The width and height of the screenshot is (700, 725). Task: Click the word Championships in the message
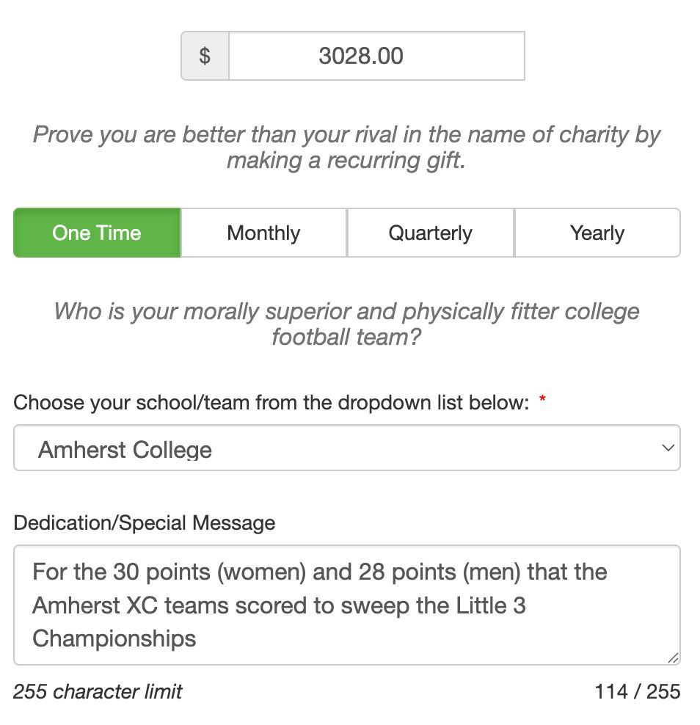114,638
